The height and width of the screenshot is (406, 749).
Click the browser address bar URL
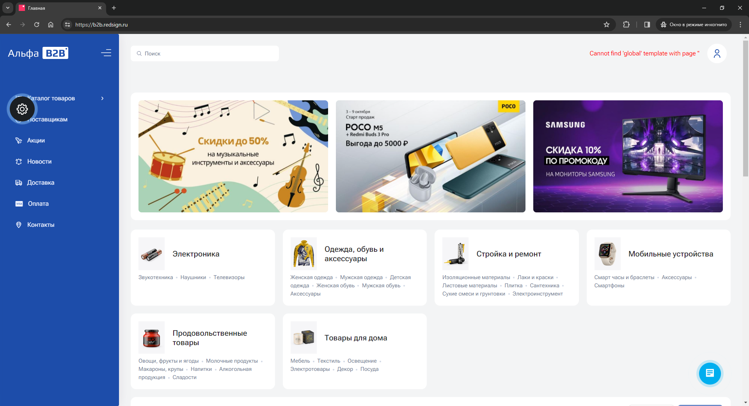[x=101, y=25]
